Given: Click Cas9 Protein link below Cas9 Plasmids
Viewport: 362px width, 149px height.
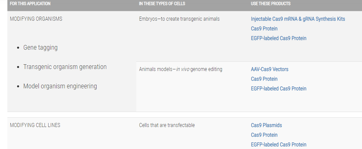Looking at the screenshot, I should pos(264,135).
